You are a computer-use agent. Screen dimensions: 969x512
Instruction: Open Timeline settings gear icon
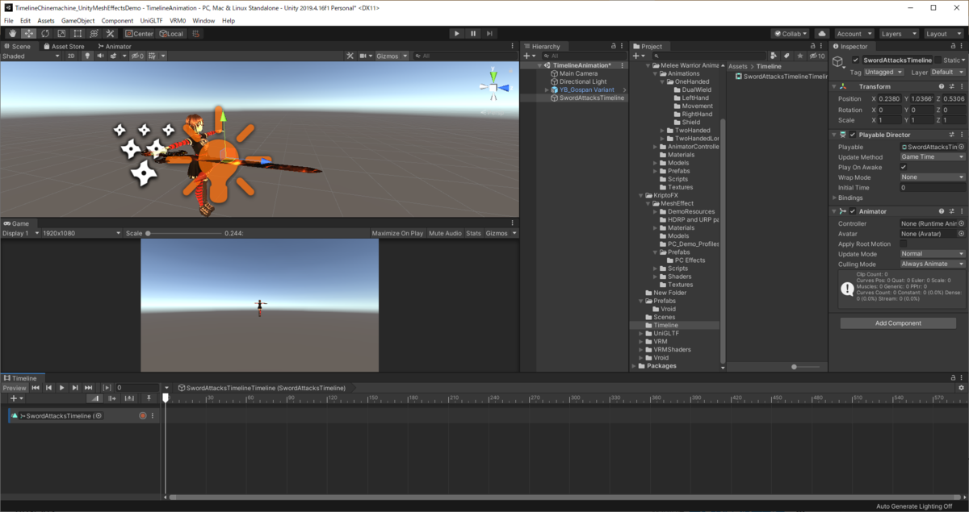coord(961,388)
